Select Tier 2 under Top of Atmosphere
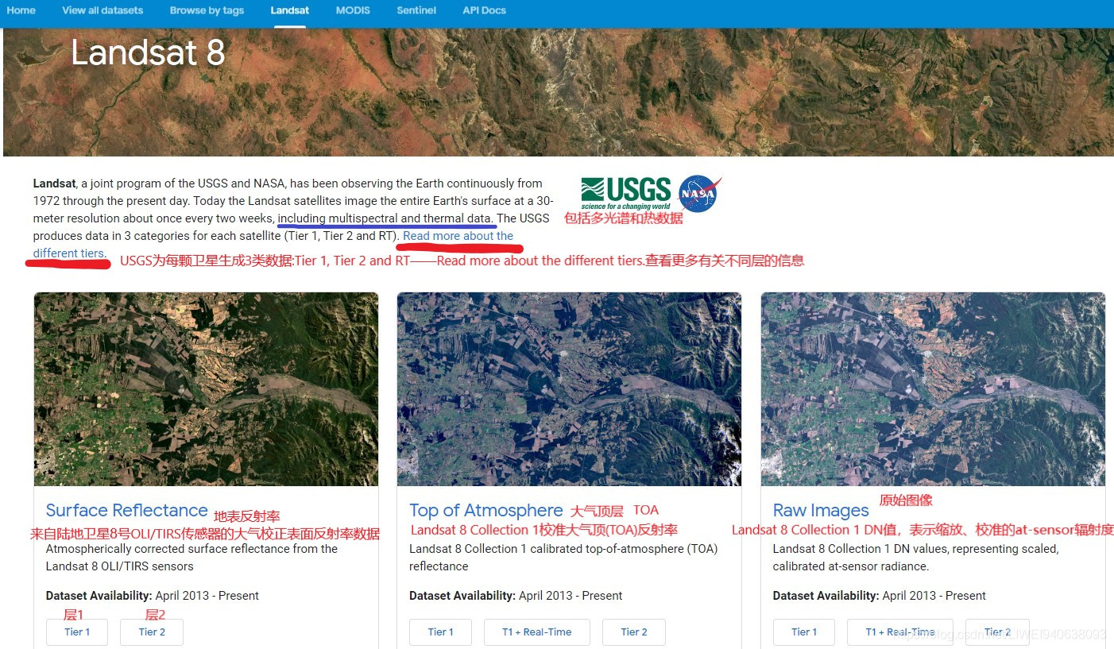Viewport: 1114px width, 649px height. click(x=634, y=632)
